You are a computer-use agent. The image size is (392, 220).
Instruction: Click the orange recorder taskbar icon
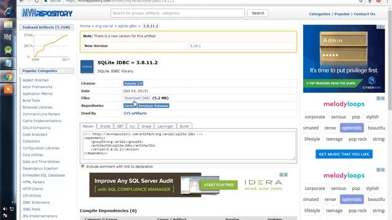(8, 89)
